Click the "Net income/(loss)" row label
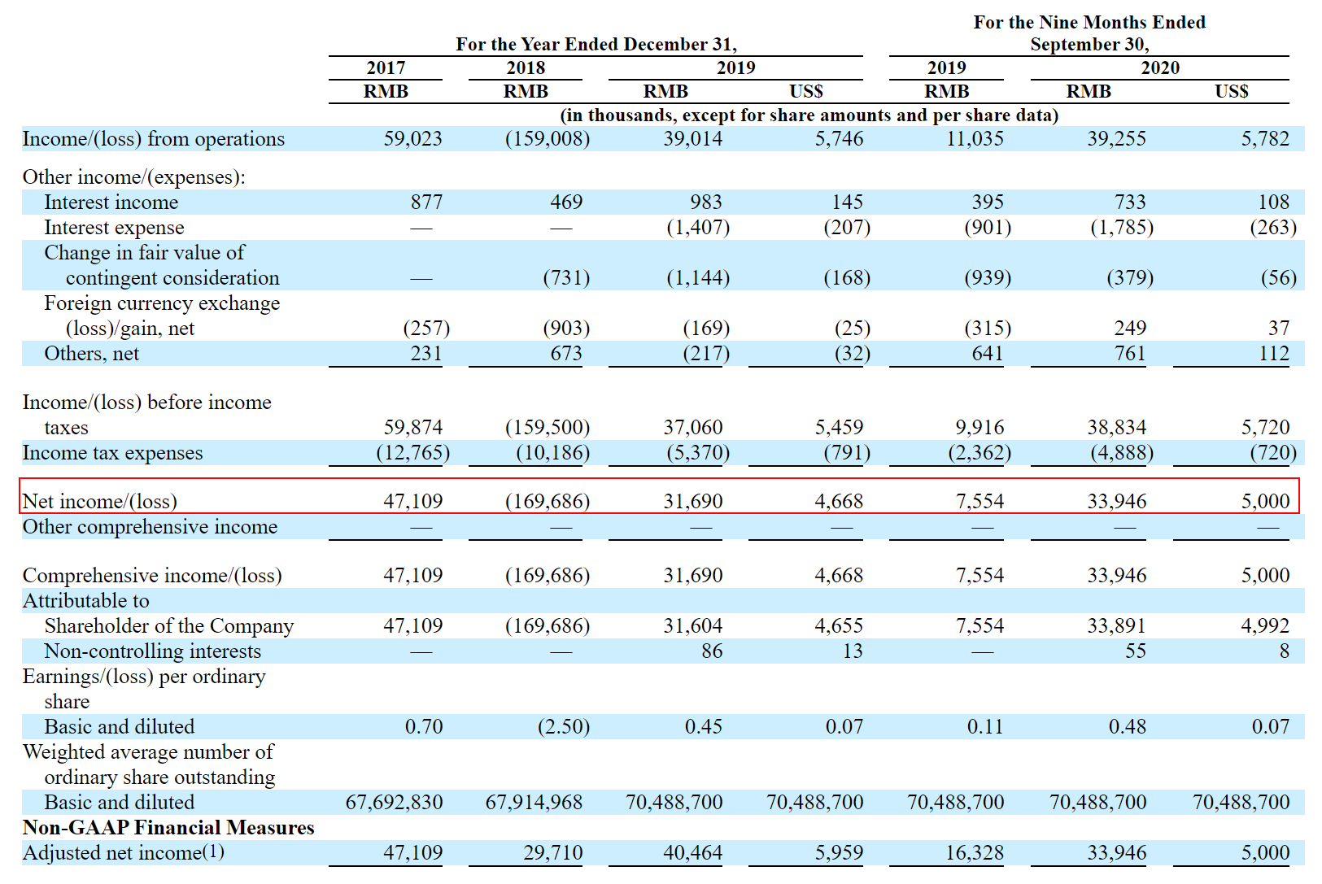This screenshot has height=884, width=1322. tap(99, 501)
